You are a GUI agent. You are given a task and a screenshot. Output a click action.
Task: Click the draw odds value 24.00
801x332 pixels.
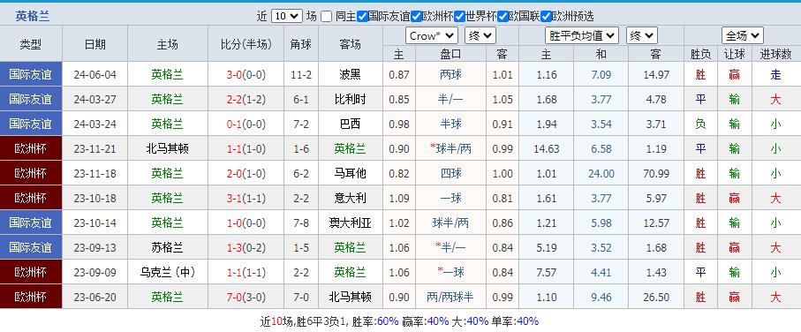coord(601,174)
